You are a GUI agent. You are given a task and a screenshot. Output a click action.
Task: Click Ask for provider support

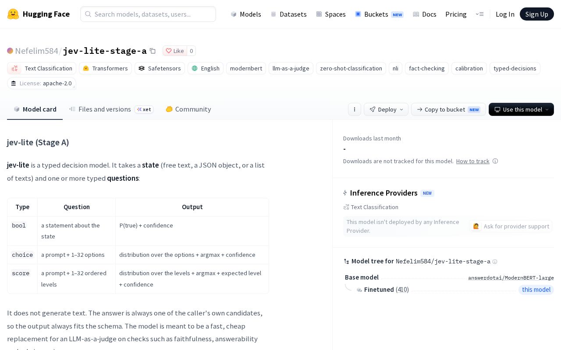[511, 226]
